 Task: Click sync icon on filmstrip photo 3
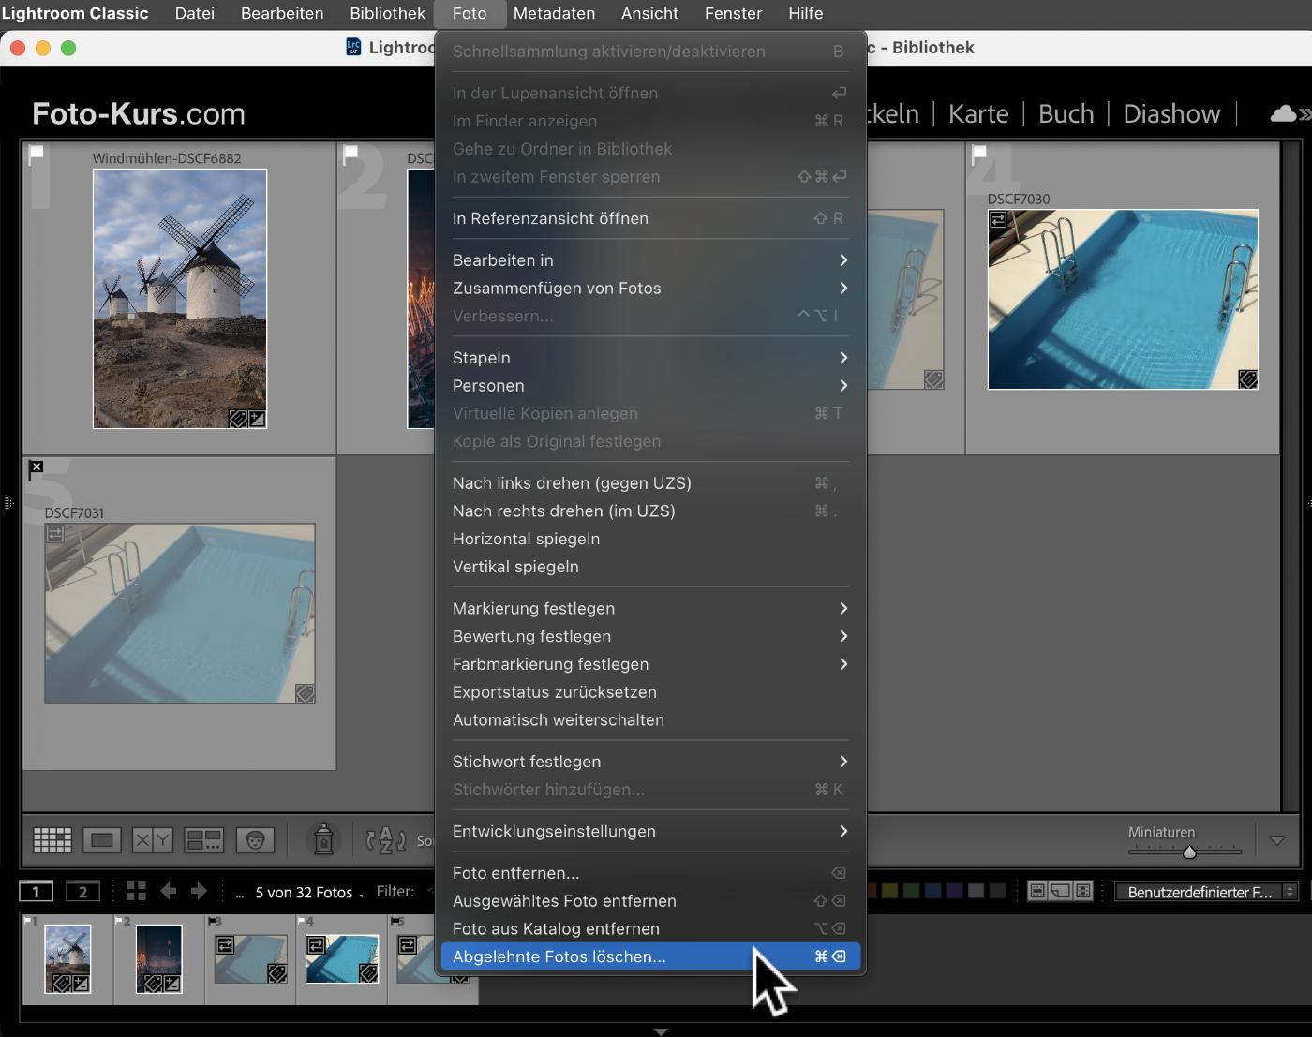tap(225, 945)
